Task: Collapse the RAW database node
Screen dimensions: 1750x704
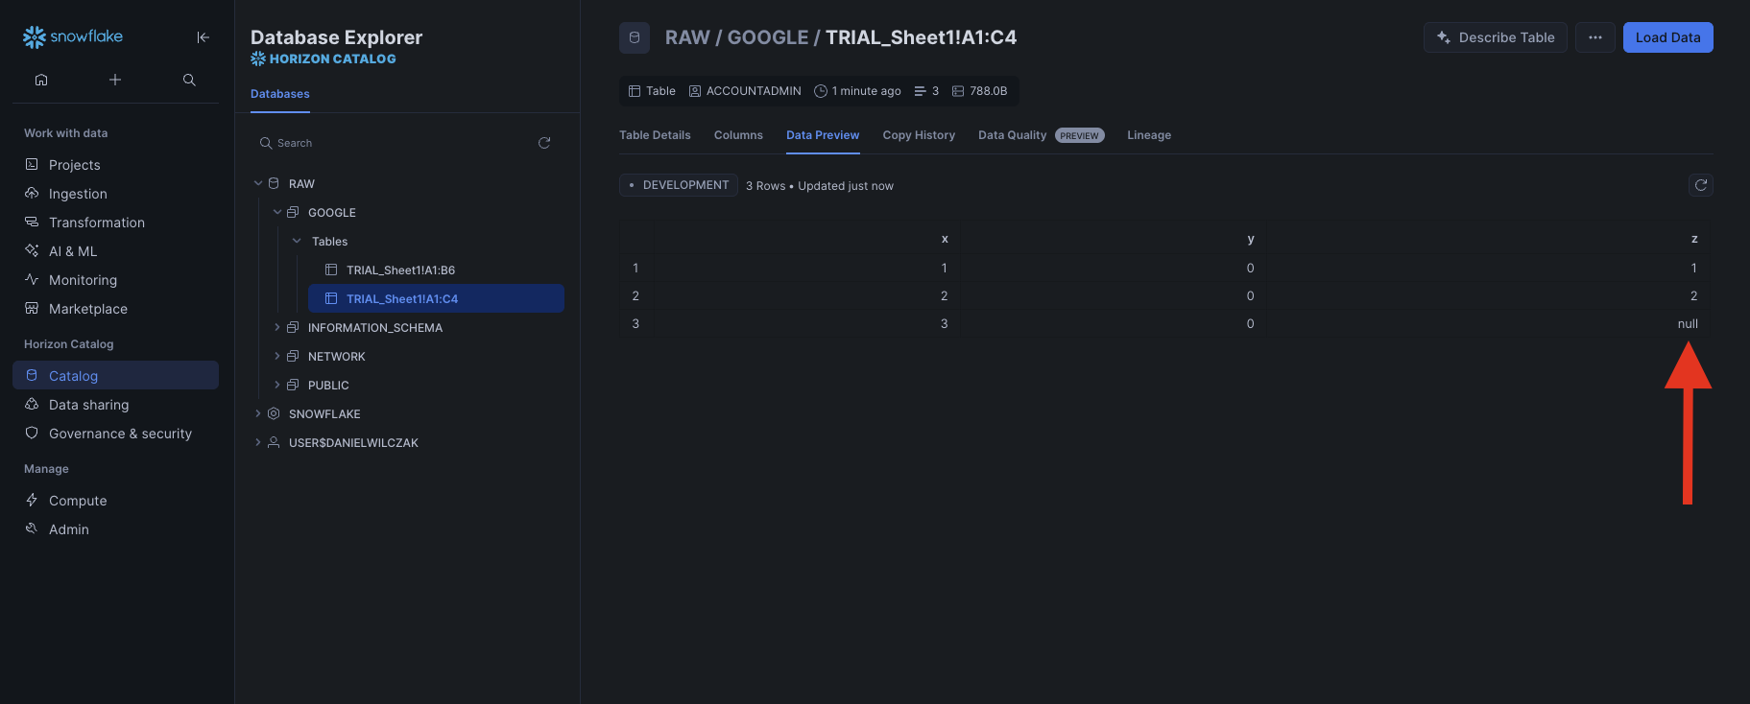Action: coord(258,183)
